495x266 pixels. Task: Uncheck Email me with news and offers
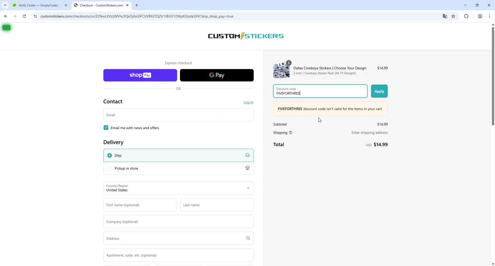click(106, 128)
